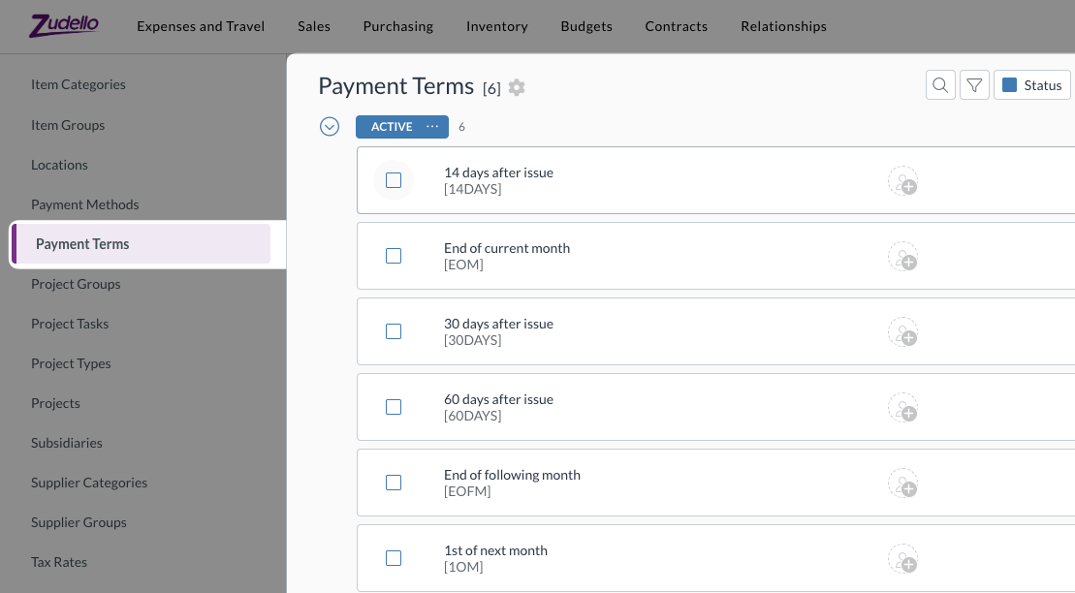Navigate to Tax Rates in sidebar
Image resolution: width=1075 pixels, height=593 pixels.
point(59,562)
